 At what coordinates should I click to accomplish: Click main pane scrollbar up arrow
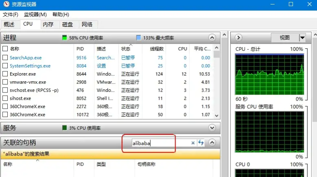(224, 35)
